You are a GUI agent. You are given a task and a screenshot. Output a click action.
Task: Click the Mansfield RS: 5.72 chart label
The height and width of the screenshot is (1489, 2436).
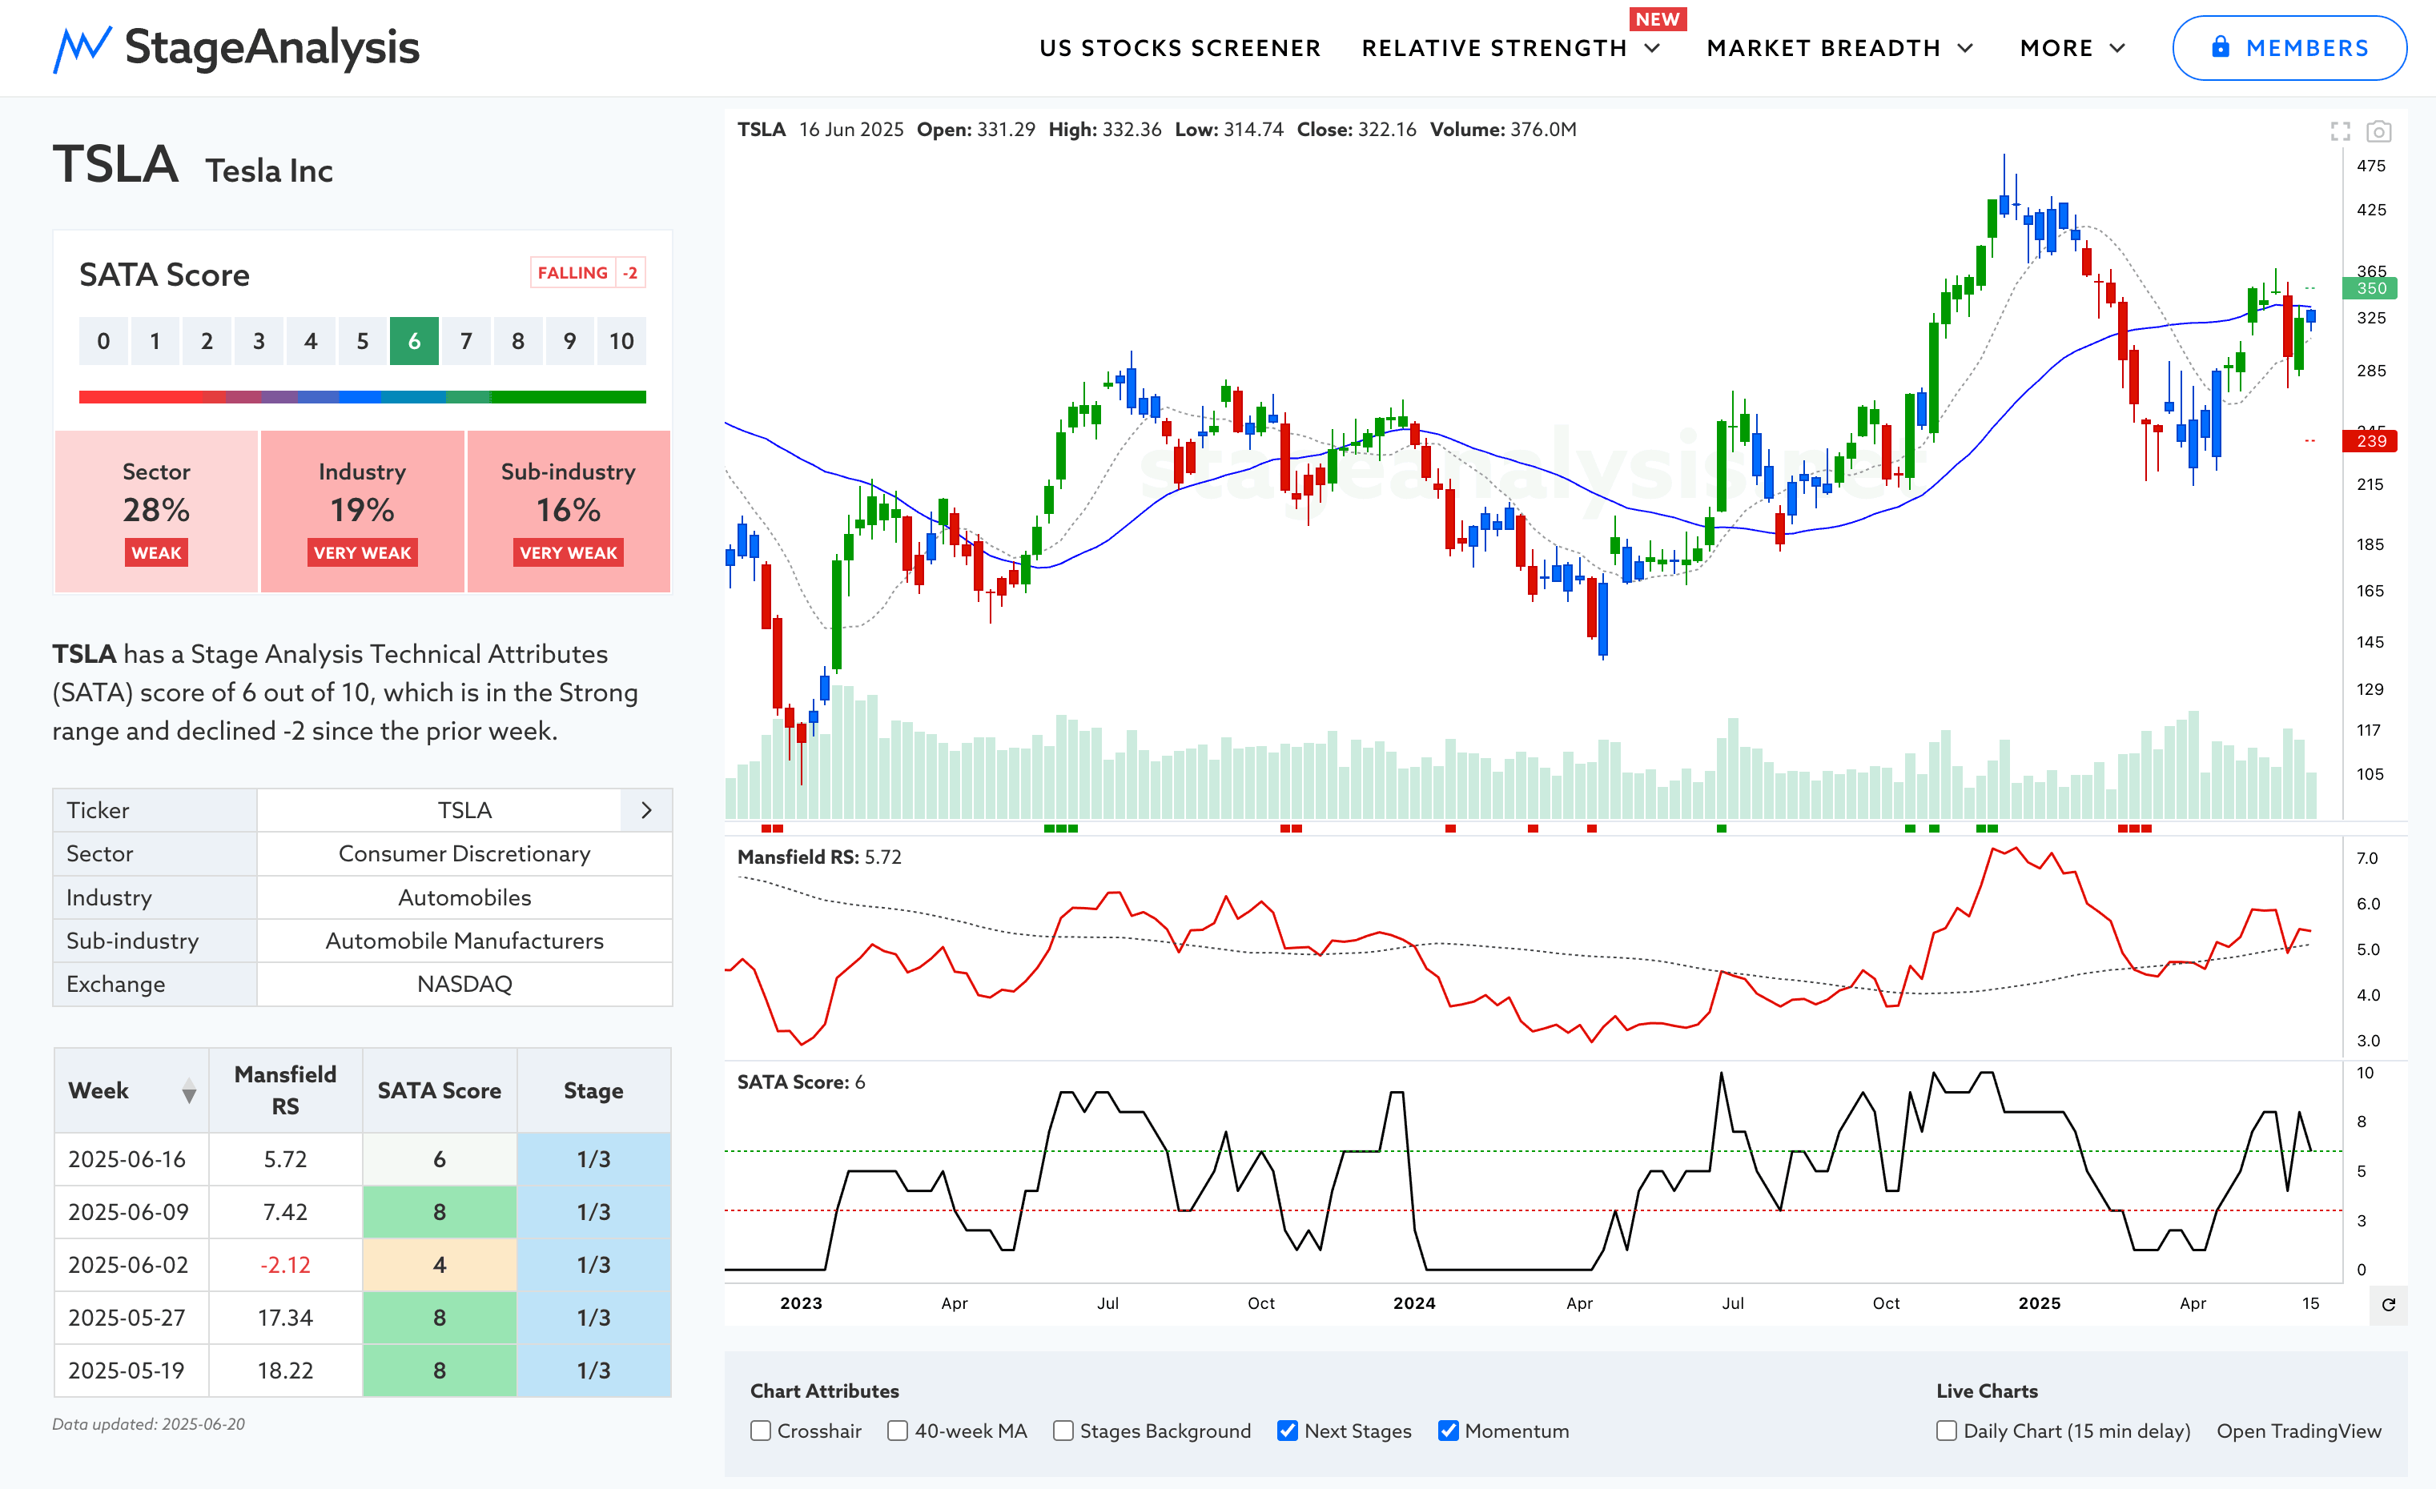819,857
